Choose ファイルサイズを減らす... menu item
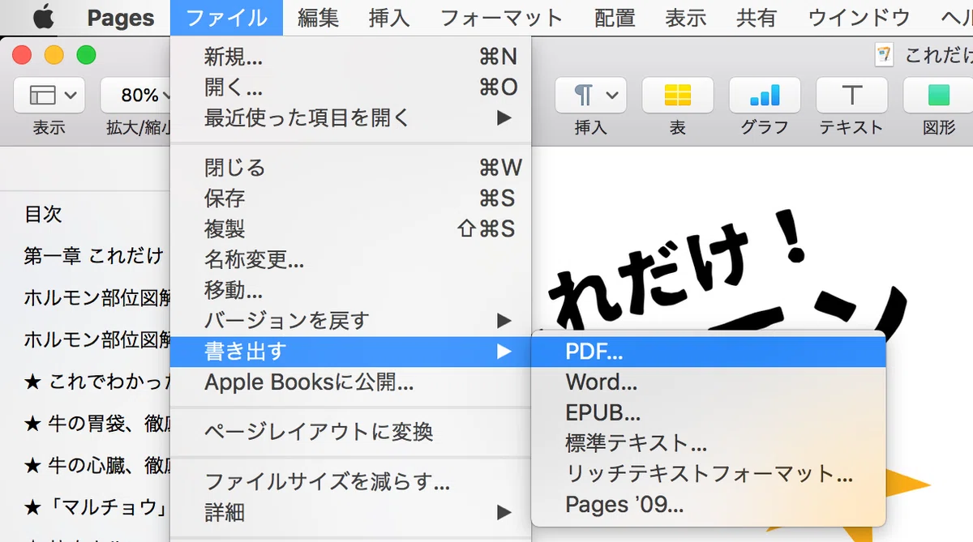The width and height of the screenshot is (973, 542). click(x=351, y=483)
